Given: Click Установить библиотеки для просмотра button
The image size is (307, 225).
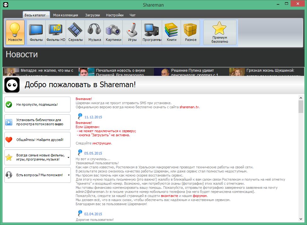Looking at the screenshot, I should [37, 122].
